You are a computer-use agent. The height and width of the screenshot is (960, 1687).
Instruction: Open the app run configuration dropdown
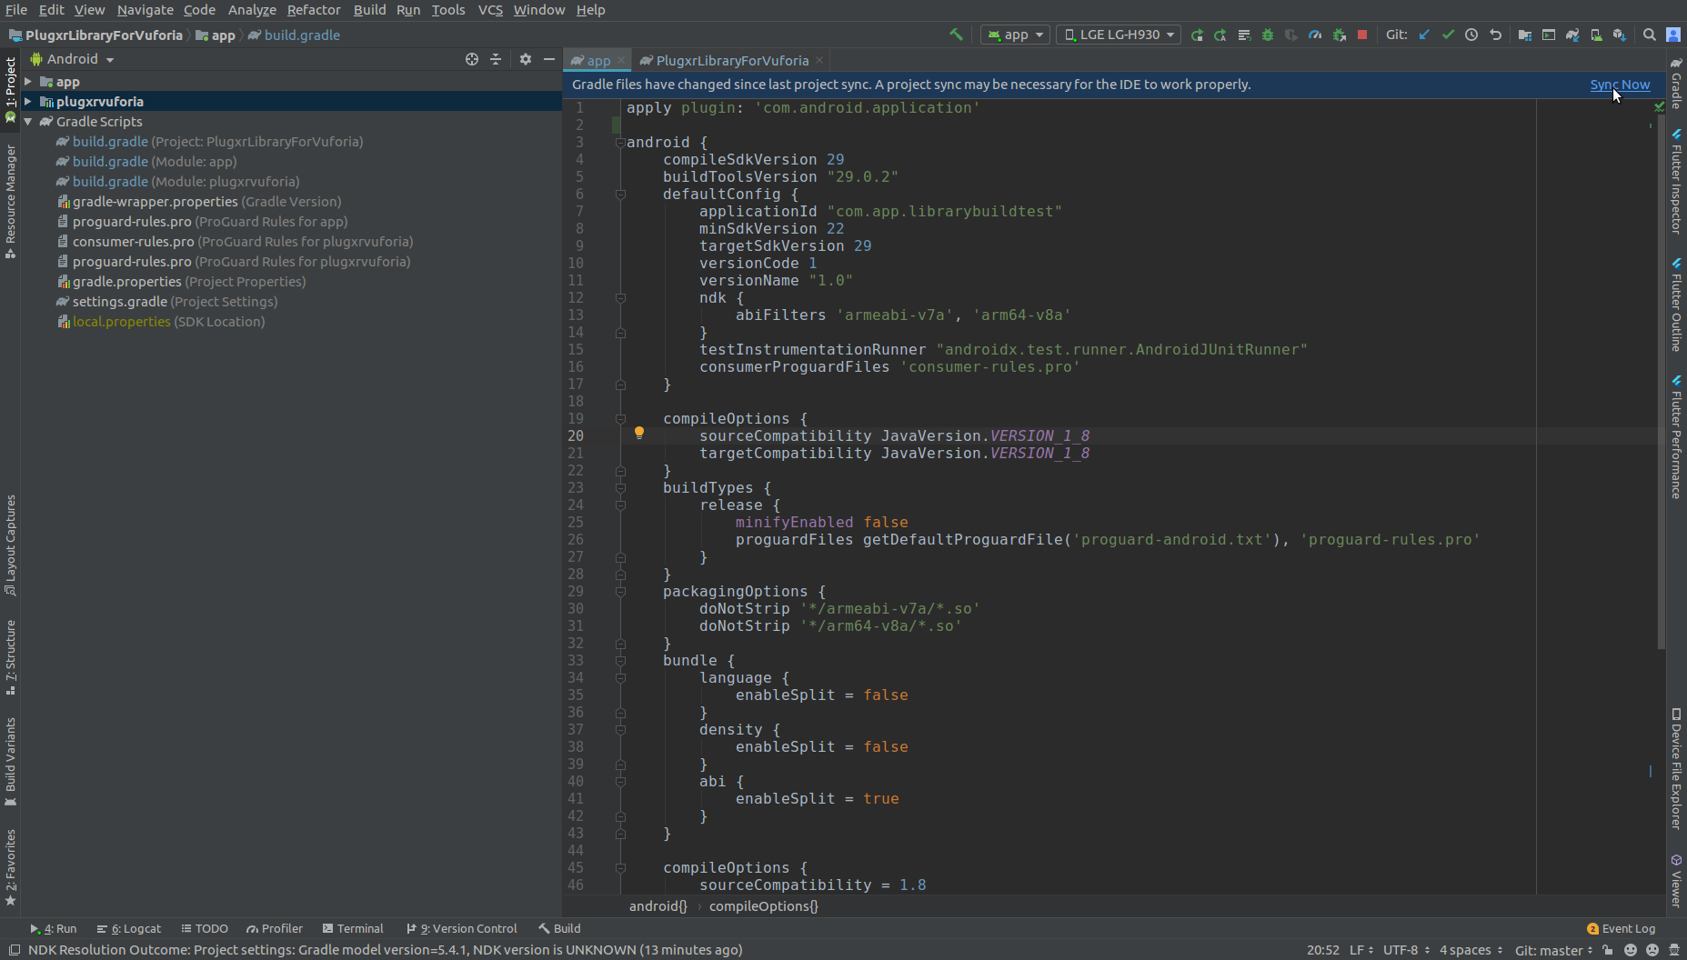(x=1016, y=35)
